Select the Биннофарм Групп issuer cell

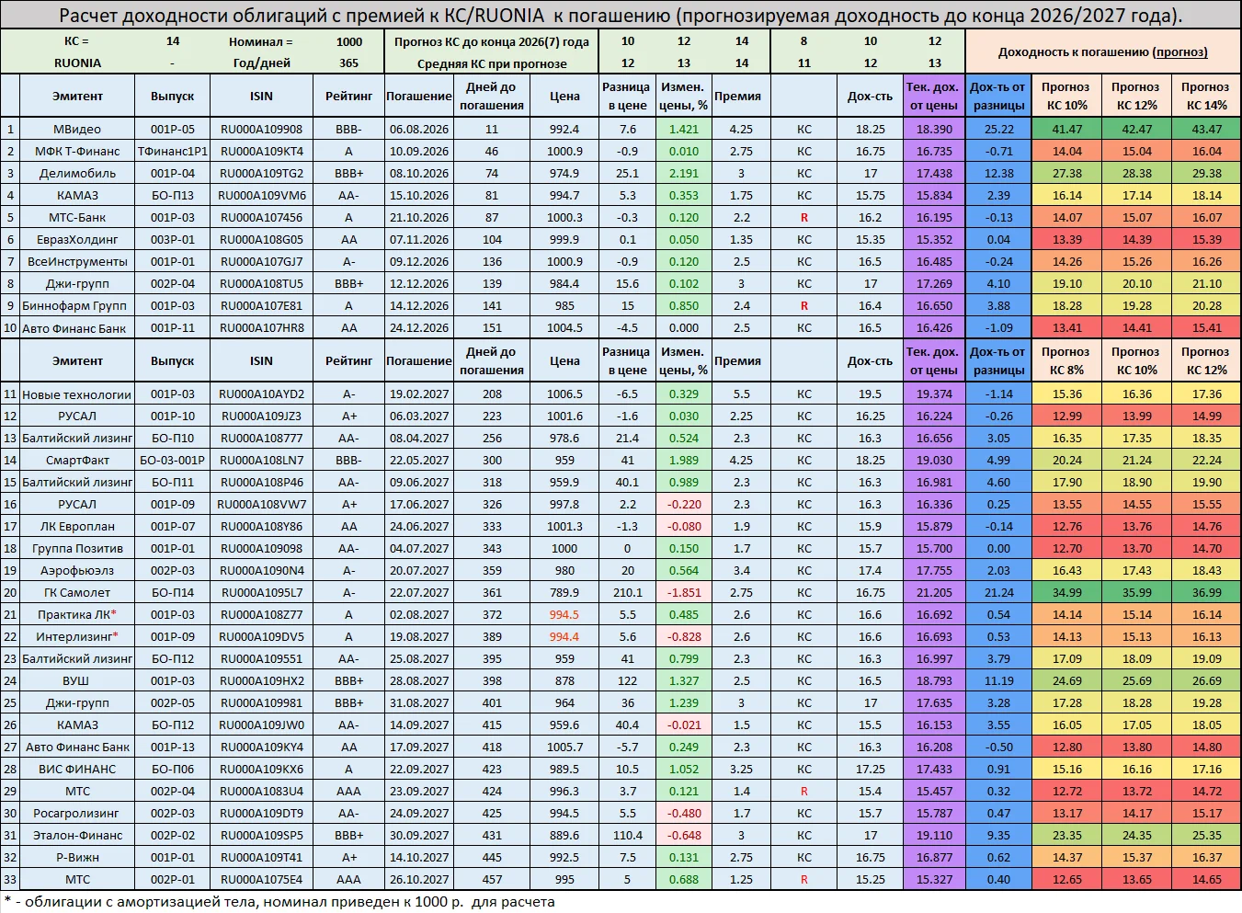pyautogui.click(x=77, y=306)
